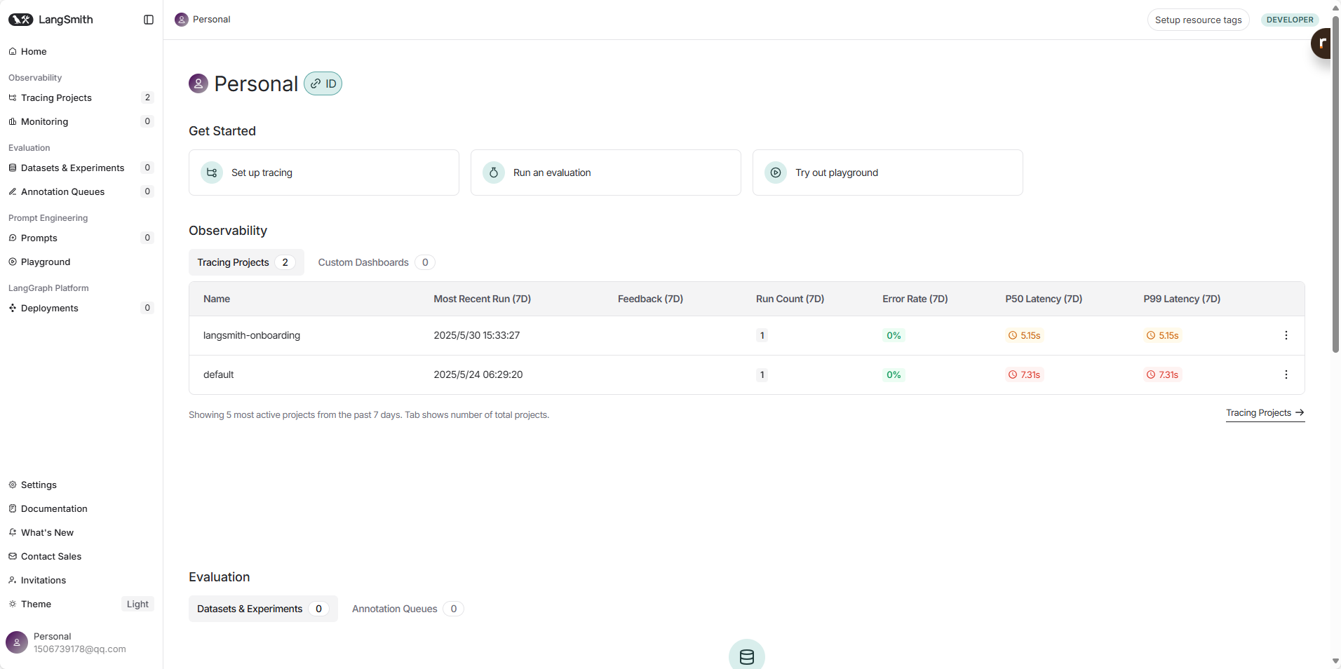Open the default tracing project
Screen dimensions: 1341x669
(219, 374)
